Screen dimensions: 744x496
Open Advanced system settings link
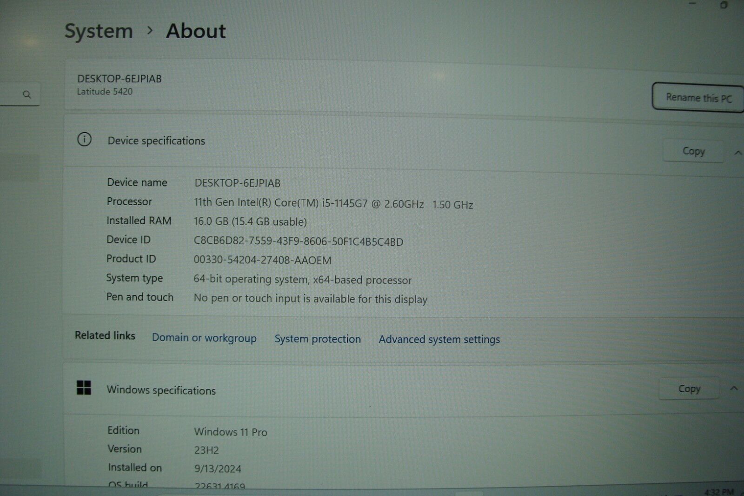[439, 340]
